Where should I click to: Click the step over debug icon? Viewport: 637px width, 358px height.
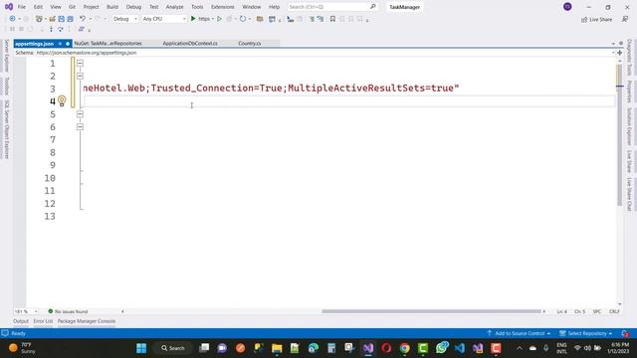(x=60, y=29)
